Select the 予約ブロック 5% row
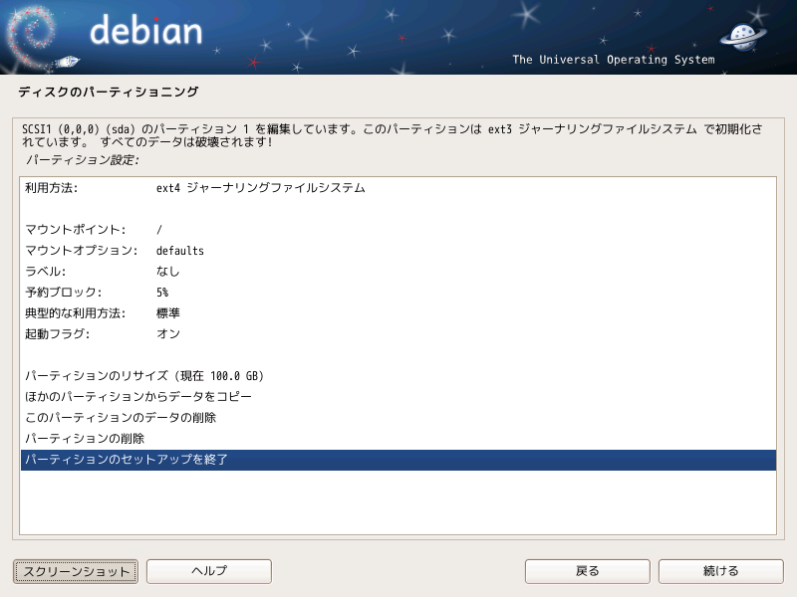797x597 pixels. (398, 292)
